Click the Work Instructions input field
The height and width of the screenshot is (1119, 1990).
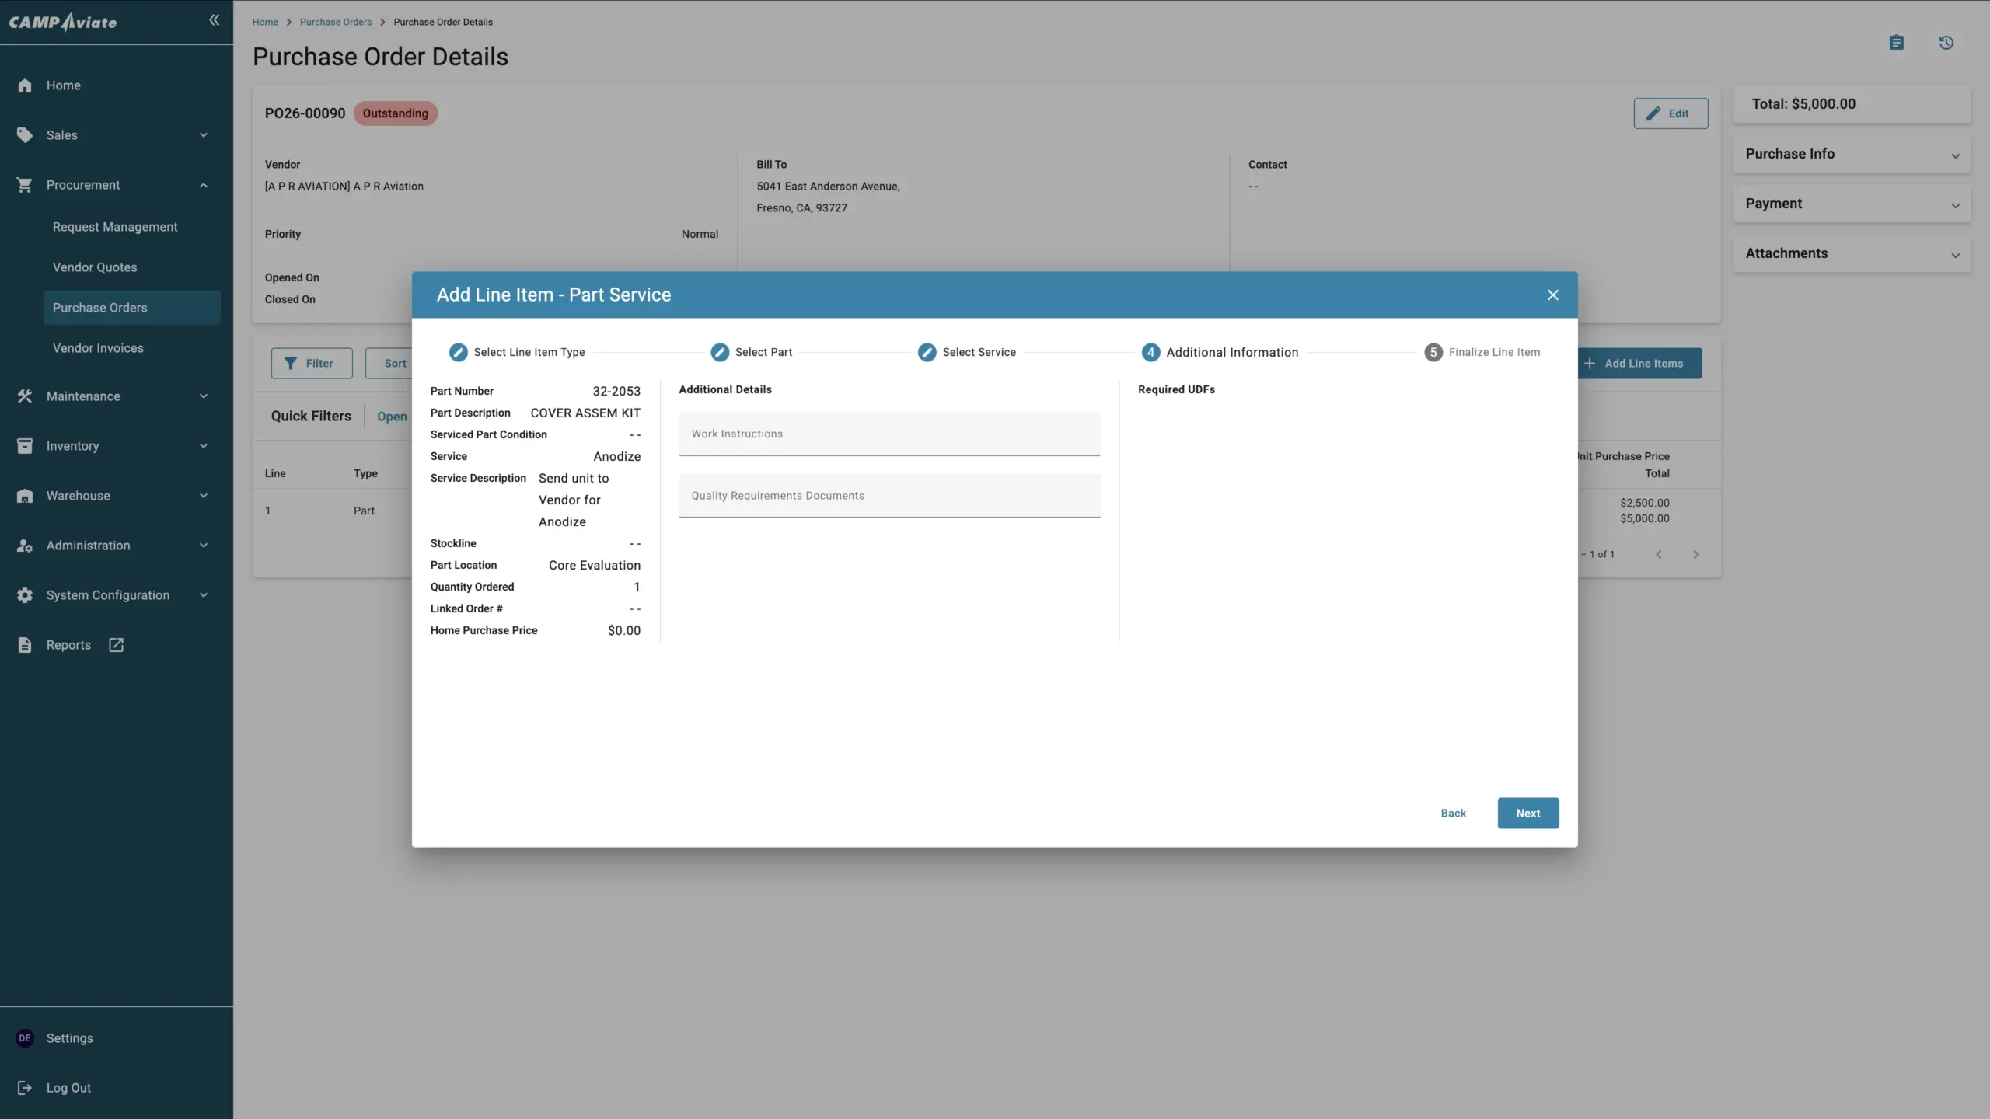(889, 434)
